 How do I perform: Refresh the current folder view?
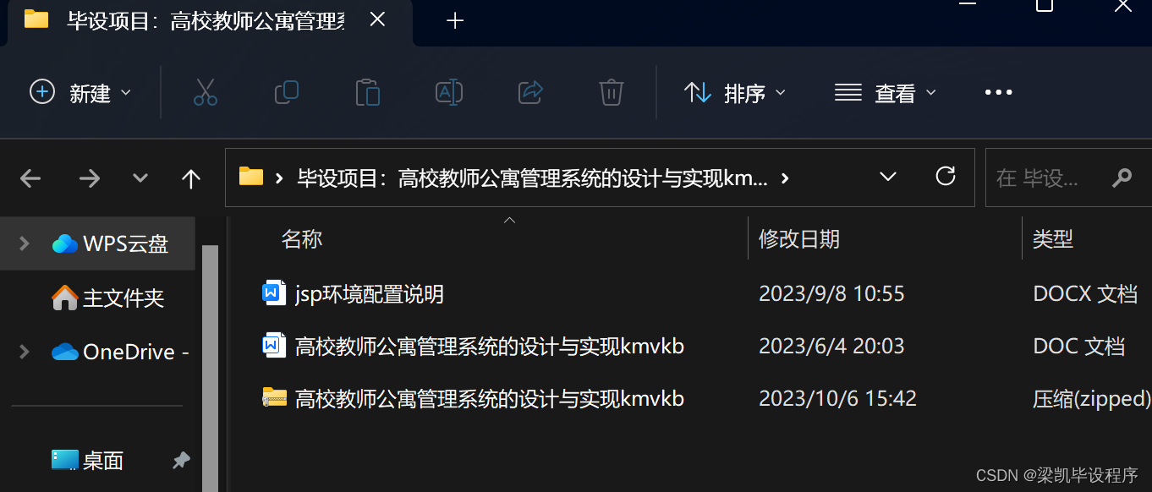(x=946, y=177)
